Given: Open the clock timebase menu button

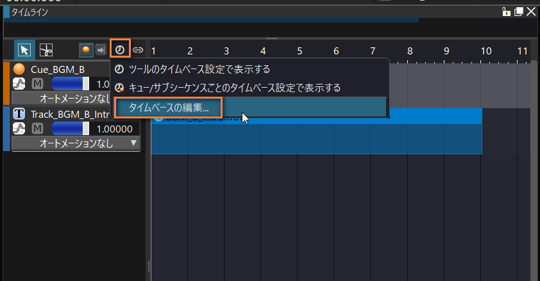Looking at the screenshot, I should coord(120,50).
